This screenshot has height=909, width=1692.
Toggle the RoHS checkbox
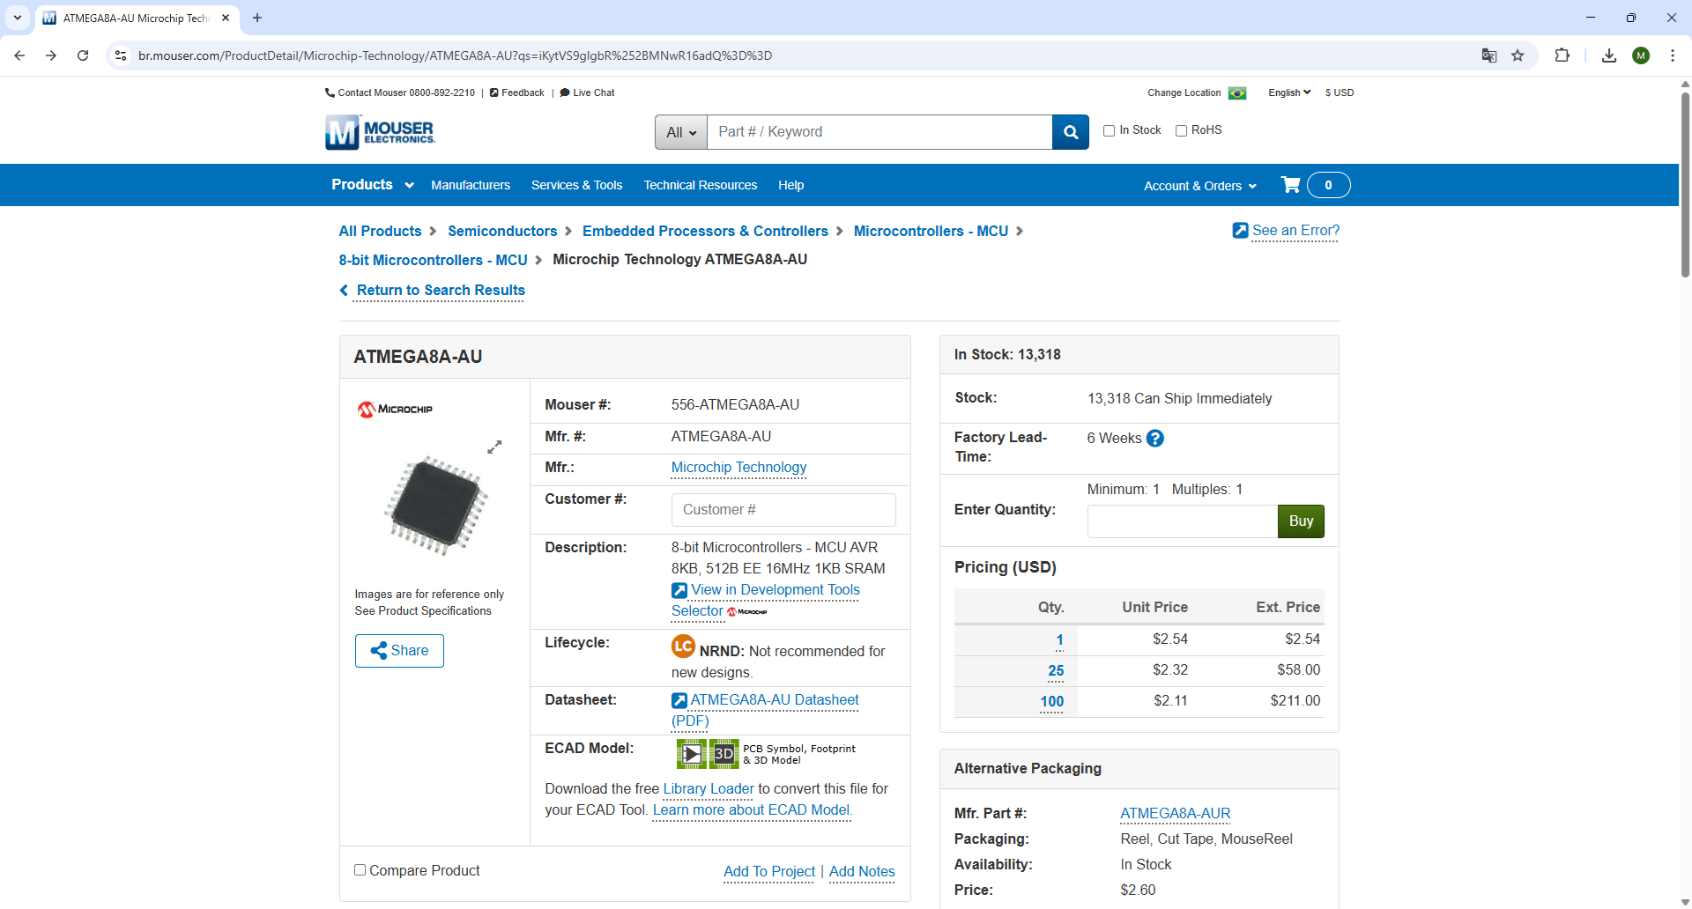click(x=1181, y=130)
